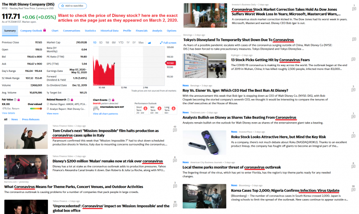Screen dimensions: 359x214
Task: Select the YTD chart range
Action: [x=121, y=43]
